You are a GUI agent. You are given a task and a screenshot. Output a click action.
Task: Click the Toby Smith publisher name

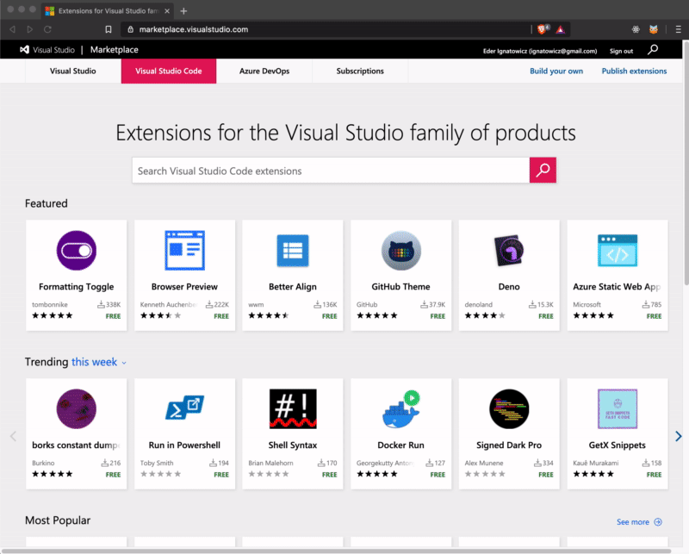click(157, 463)
